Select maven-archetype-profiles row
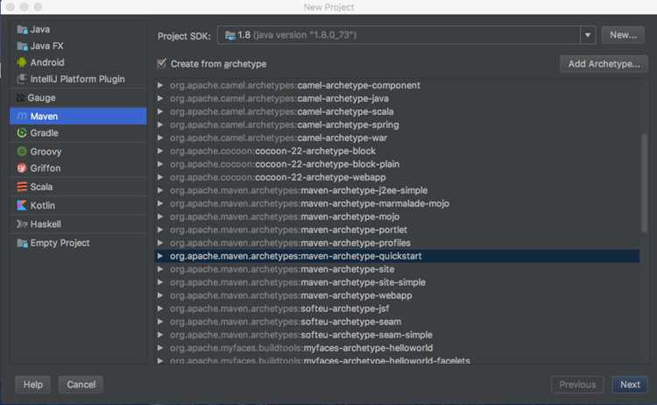657x405 pixels. pos(397,243)
